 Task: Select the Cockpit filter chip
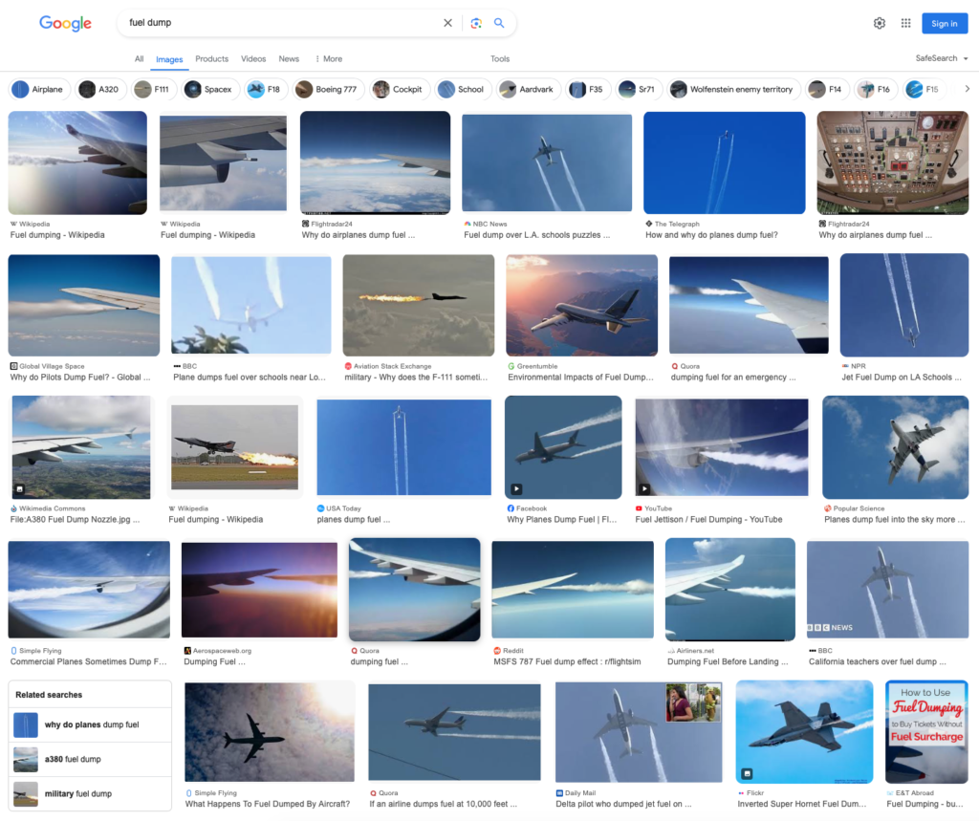coord(397,90)
